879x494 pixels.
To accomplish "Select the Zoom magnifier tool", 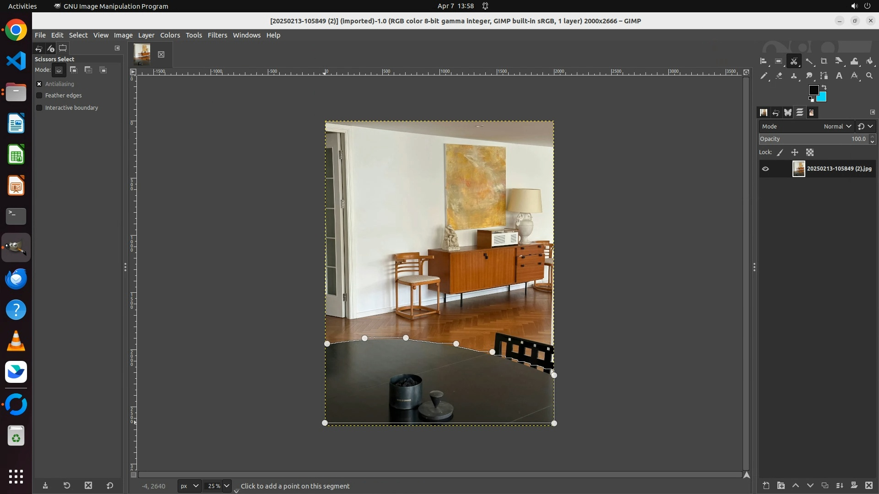I will pyautogui.click(x=869, y=76).
